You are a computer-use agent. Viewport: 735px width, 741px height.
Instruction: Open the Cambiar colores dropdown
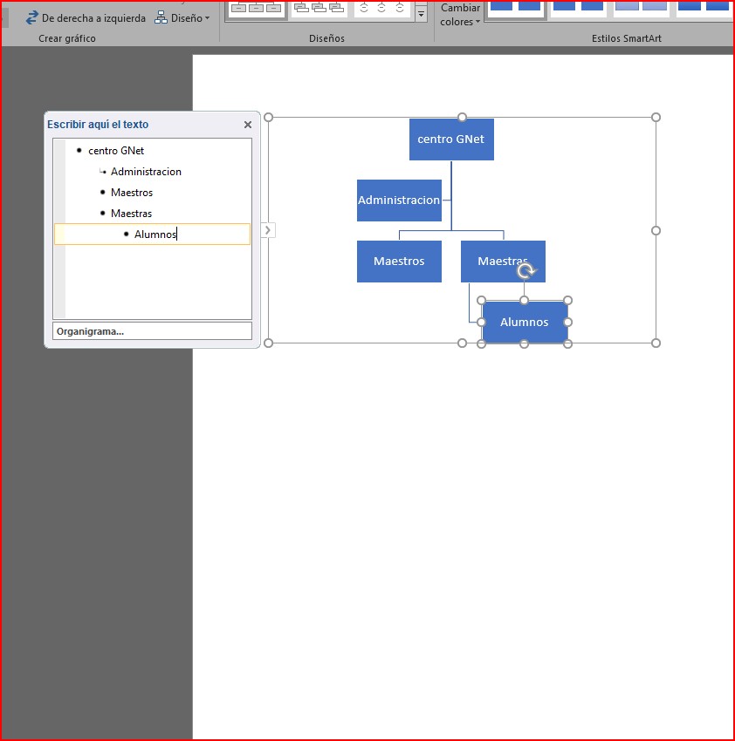click(x=460, y=15)
